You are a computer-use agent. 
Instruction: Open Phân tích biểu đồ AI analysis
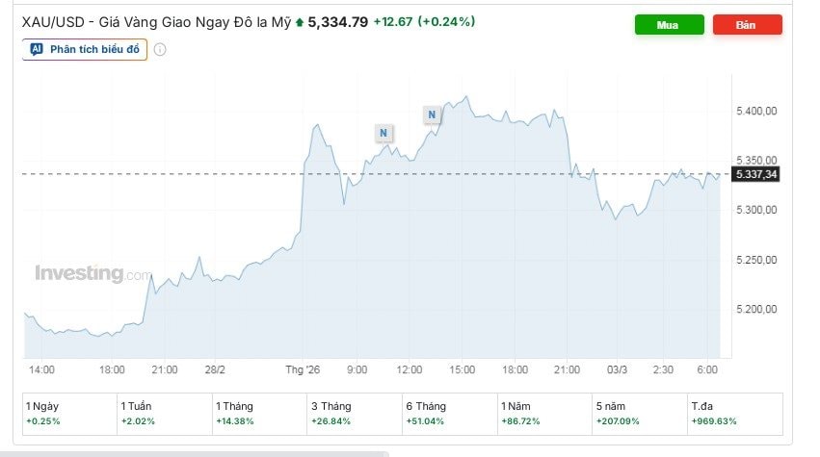[85, 49]
